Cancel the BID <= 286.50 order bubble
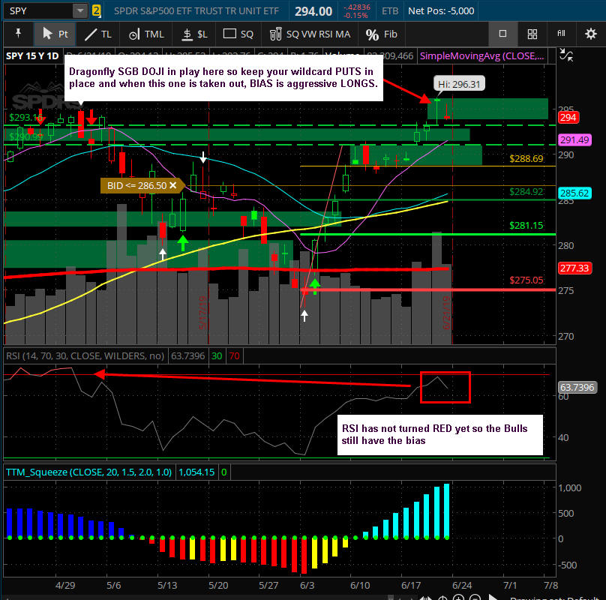606x600 pixels. pos(172,184)
